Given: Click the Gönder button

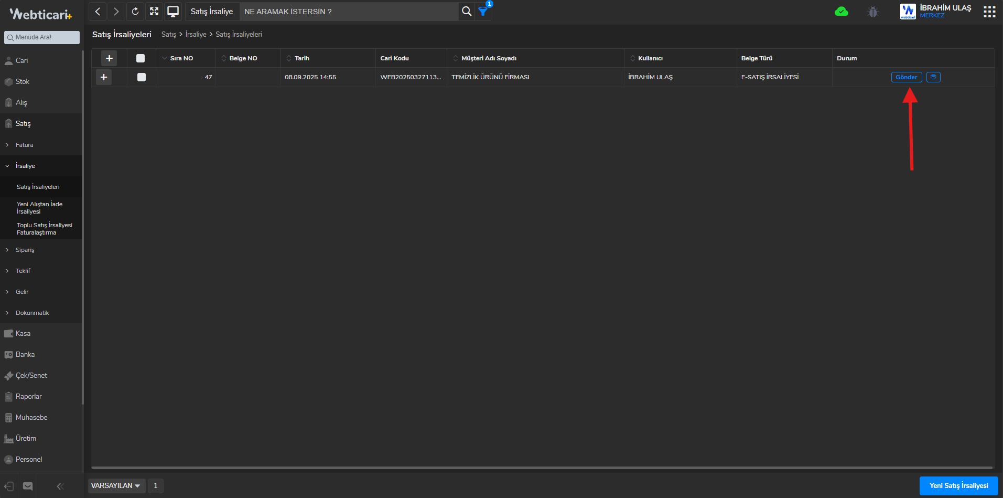Looking at the screenshot, I should click(x=906, y=77).
